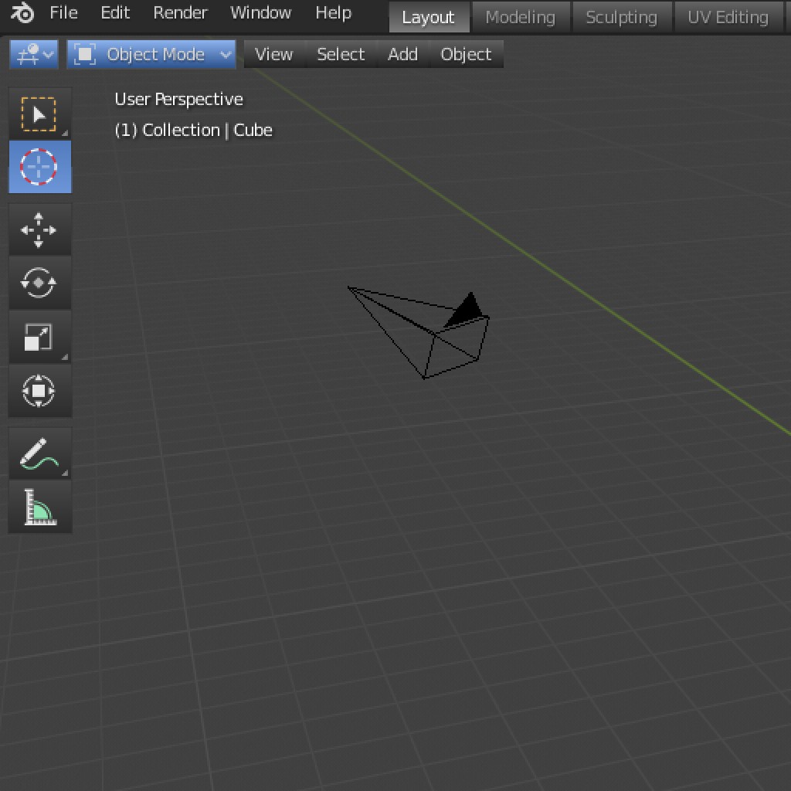Select the Move tool

[39, 230]
